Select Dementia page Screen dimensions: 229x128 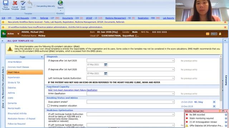click(x=12, y=103)
